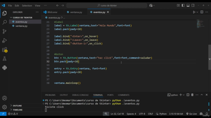211x118 pixels.
Task: Open notifications bell in status bar
Action: tap(207, 114)
